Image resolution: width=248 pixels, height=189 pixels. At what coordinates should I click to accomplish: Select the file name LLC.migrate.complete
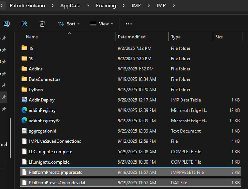tap(51, 151)
